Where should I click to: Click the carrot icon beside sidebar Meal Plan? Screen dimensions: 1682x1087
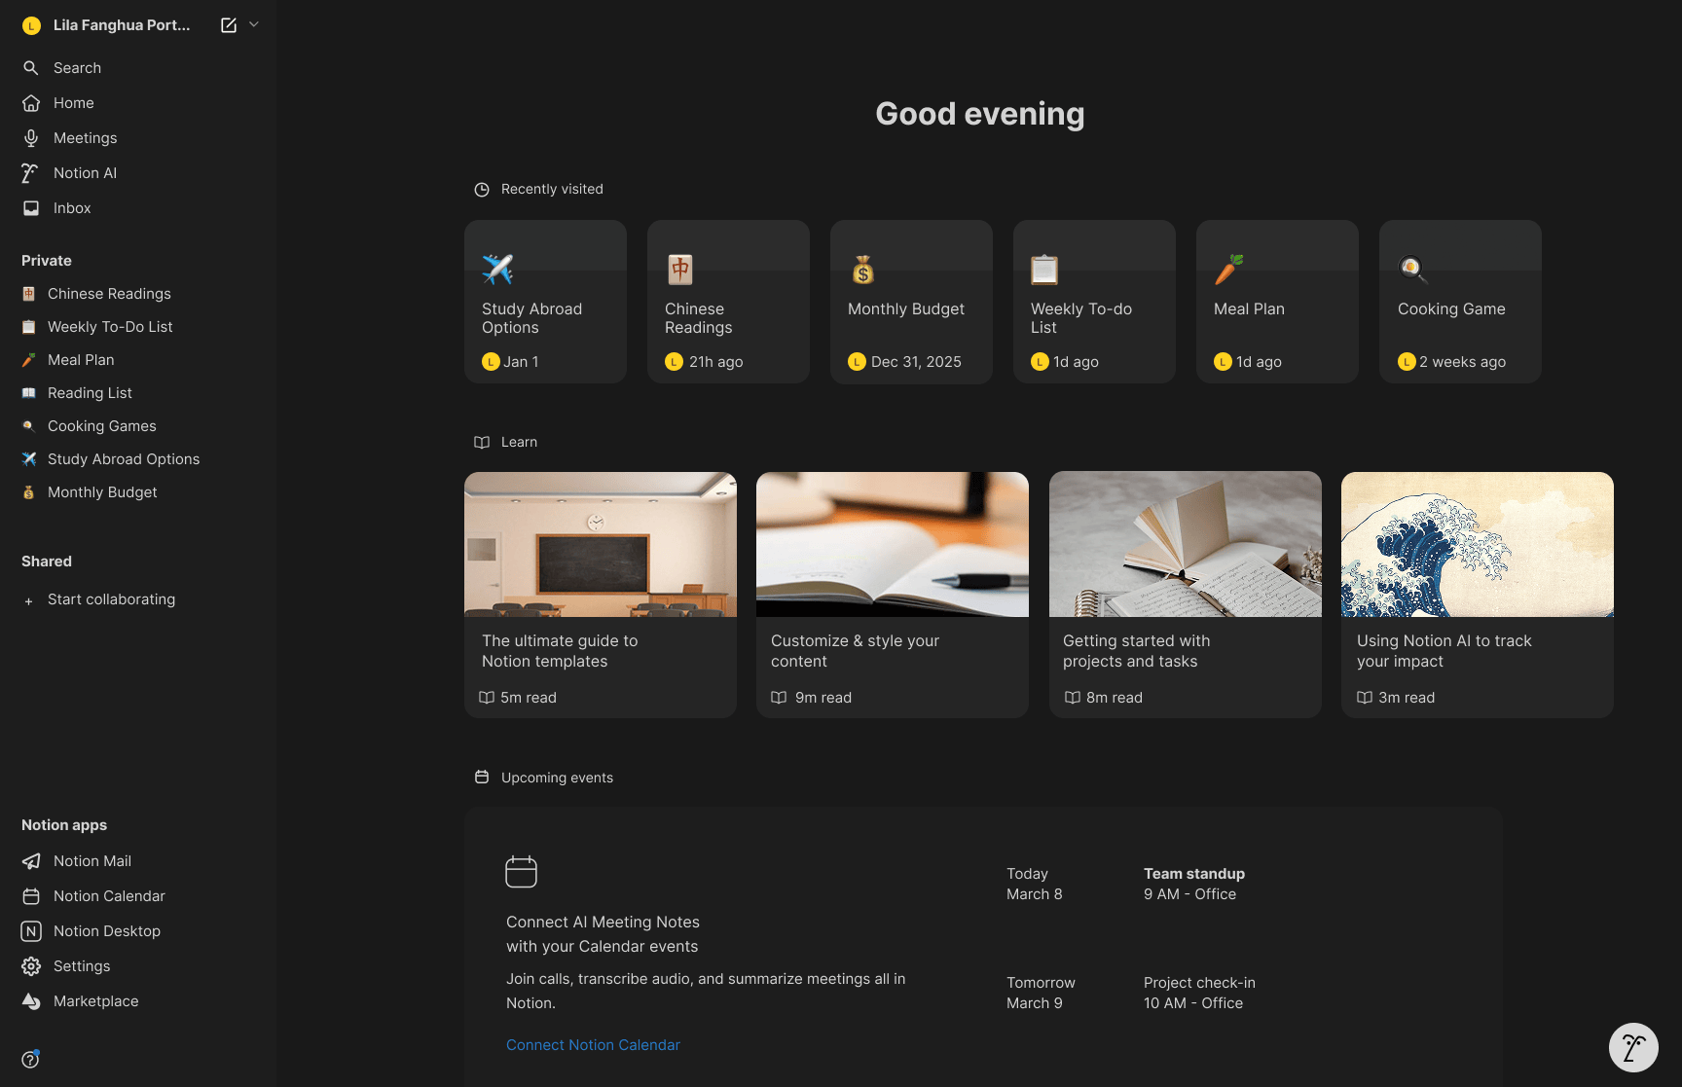click(x=29, y=360)
